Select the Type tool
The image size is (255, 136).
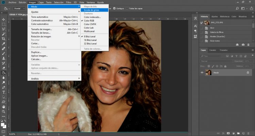(x=3, y=92)
